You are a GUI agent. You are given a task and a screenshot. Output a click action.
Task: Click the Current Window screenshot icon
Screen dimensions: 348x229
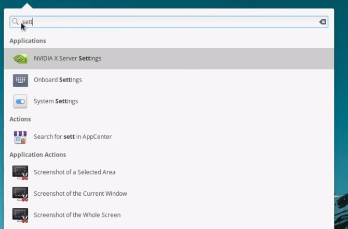pos(20,194)
